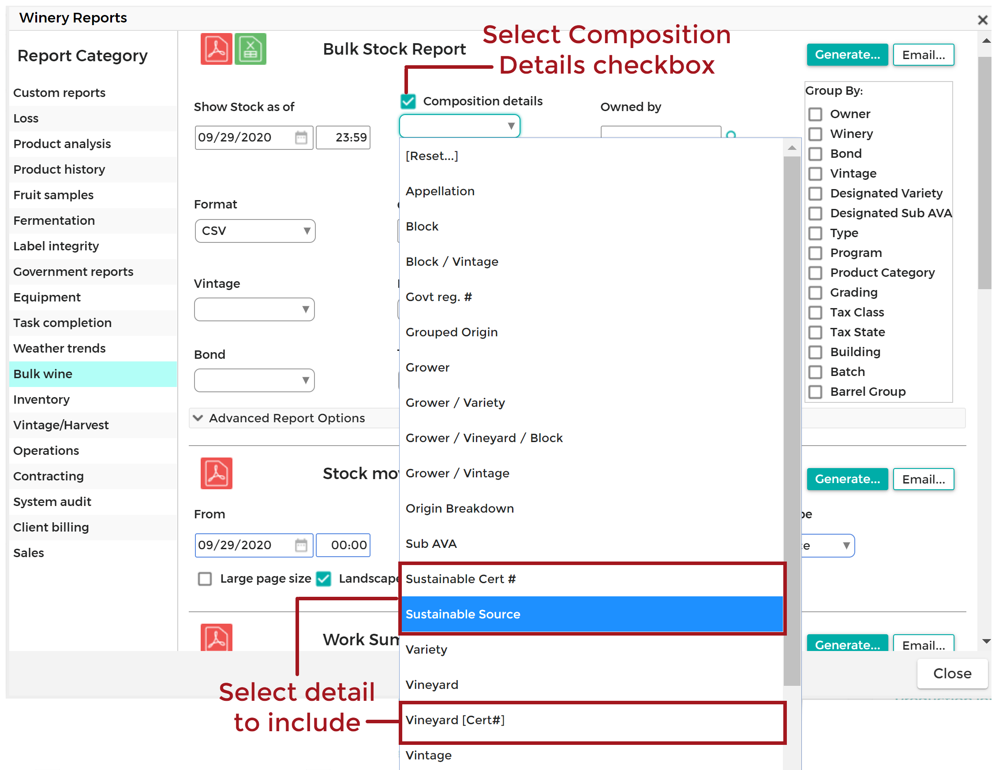Pick Sub AVA from the list
This screenshot has height=770, width=999.
tap(591, 544)
